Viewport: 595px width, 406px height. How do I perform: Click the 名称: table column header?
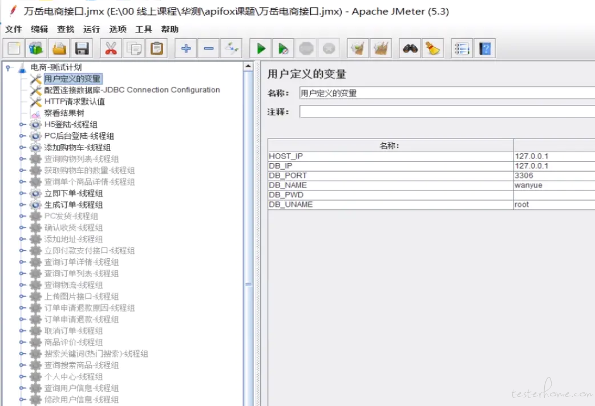pyautogui.click(x=390, y=145)
